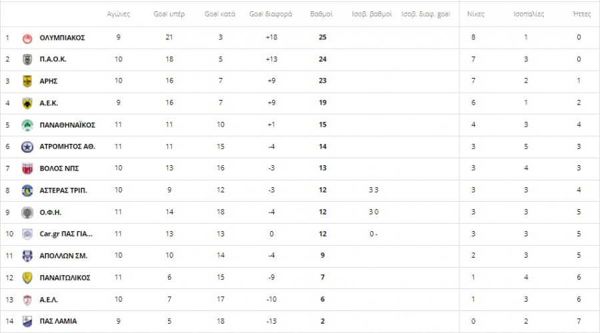Open the Car.gr ΠΑΣ ΓΙΑ... team link

pos(66,234)
